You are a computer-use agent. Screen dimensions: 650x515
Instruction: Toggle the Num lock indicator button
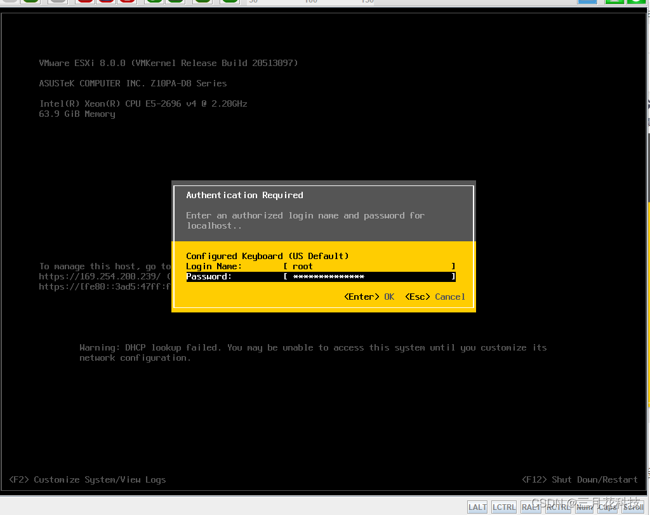(x=584, y=507)
